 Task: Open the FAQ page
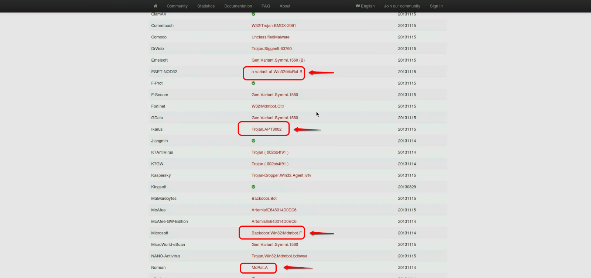266,6
